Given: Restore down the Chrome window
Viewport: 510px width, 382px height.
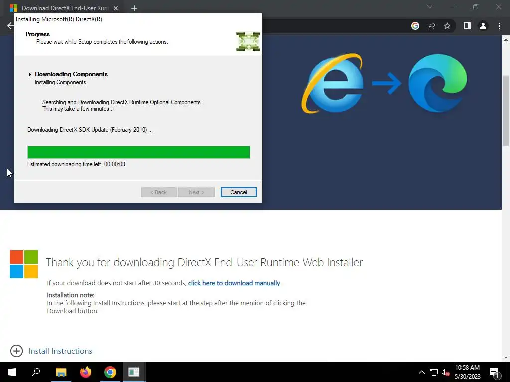Looking at the screenshot, I should [x=476, y=7].
